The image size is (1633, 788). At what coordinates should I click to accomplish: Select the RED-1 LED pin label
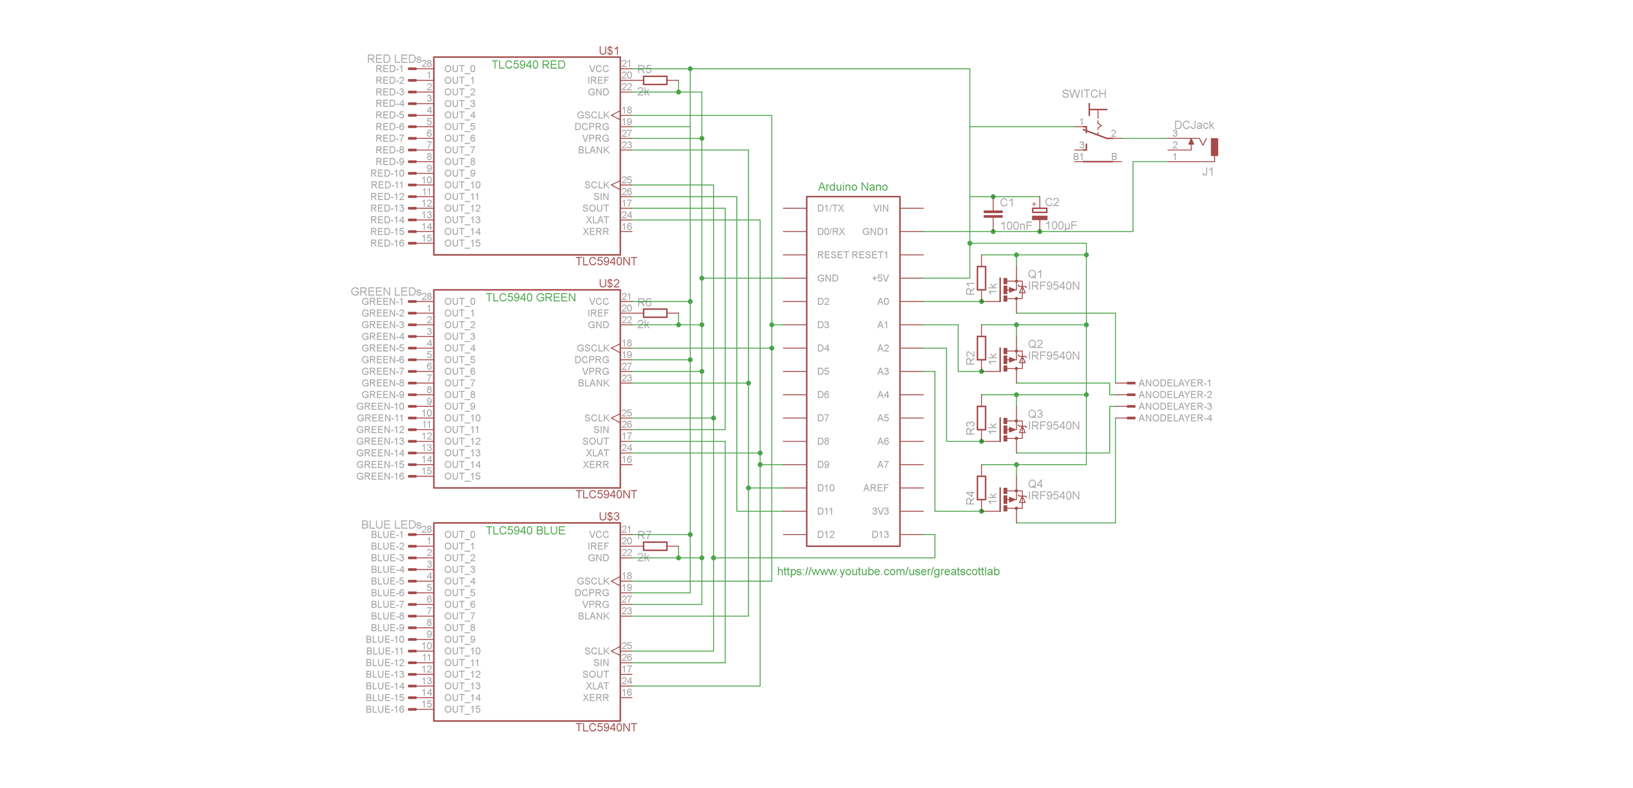coord(389,69)
